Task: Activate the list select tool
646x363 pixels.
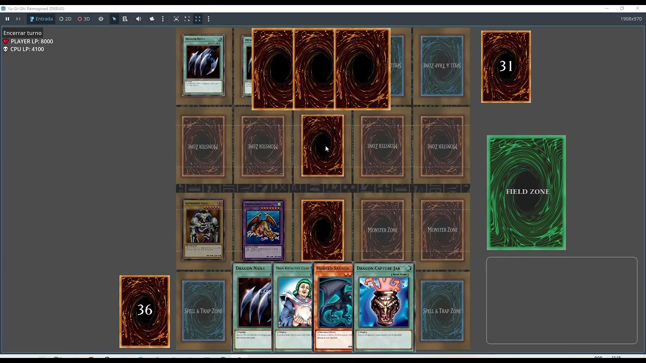Action: pos(125,19)
